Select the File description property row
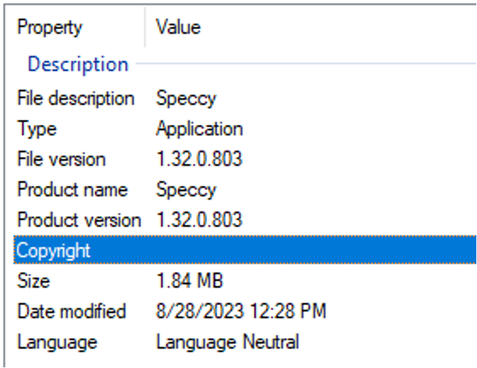 tap(245, 99)
